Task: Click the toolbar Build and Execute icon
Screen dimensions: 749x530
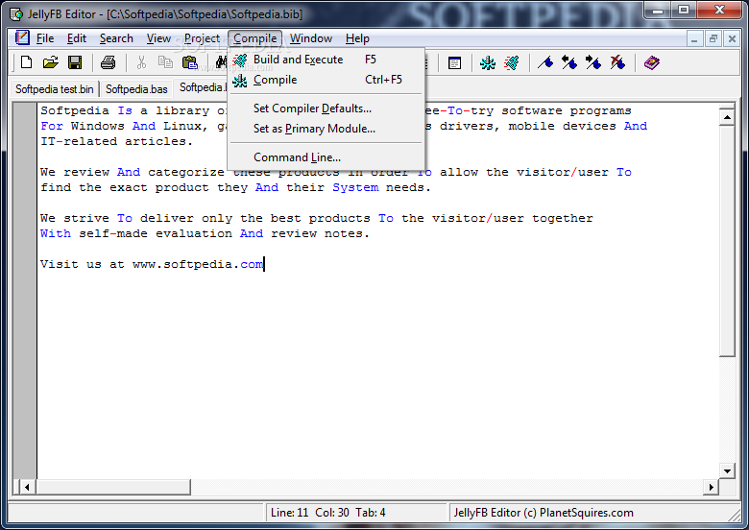Action: click(x=512, y=62)
